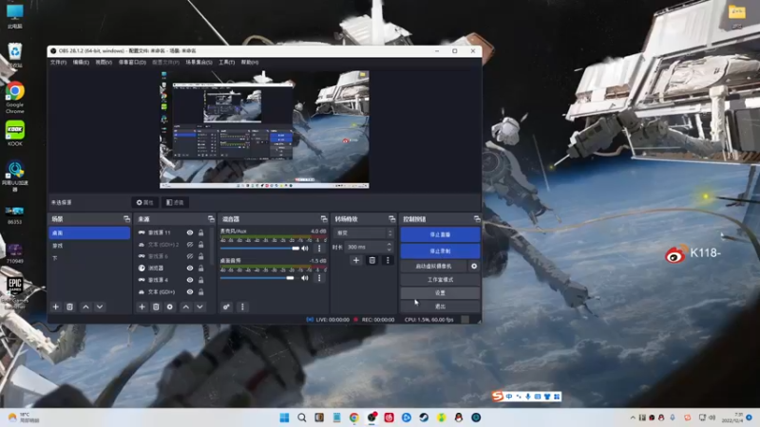Delete selected scene with trash icon
760x427 pixels.
pyautogui.click(x=69, y=306)
